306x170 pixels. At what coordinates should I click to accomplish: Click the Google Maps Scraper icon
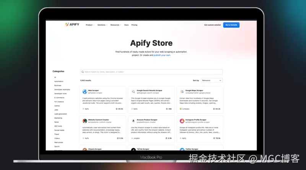(x=182, y=91)
